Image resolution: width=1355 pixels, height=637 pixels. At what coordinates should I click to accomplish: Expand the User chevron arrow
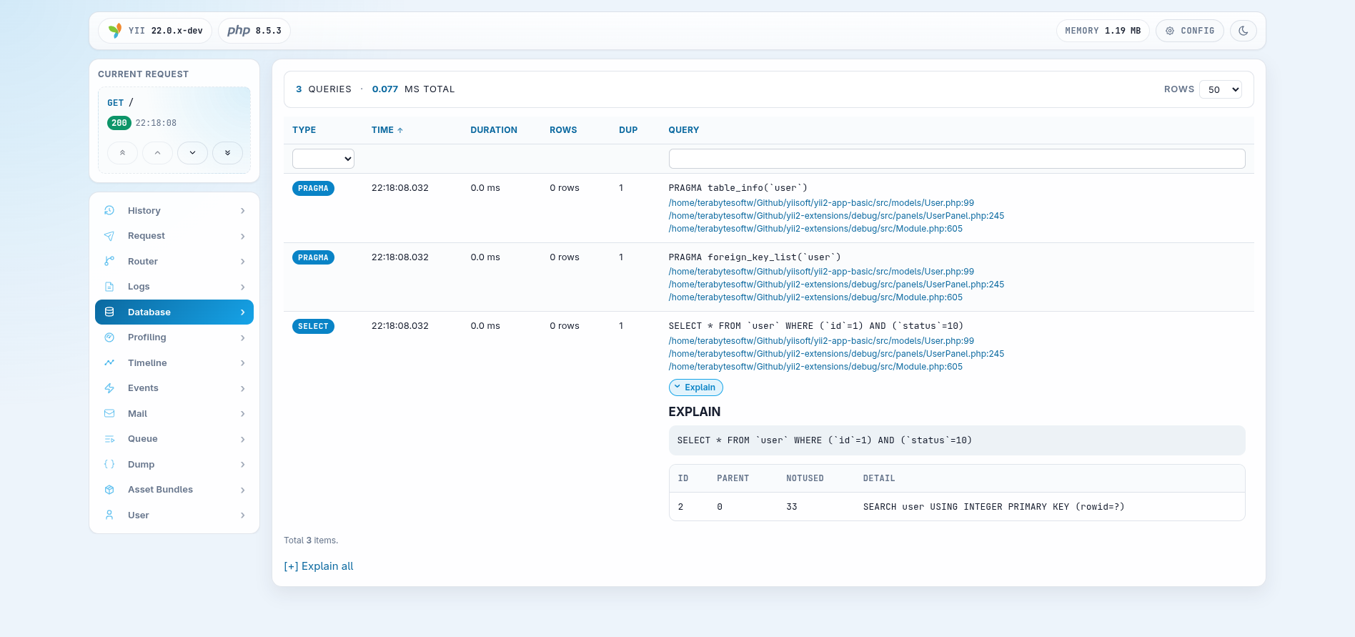(243, 515)
